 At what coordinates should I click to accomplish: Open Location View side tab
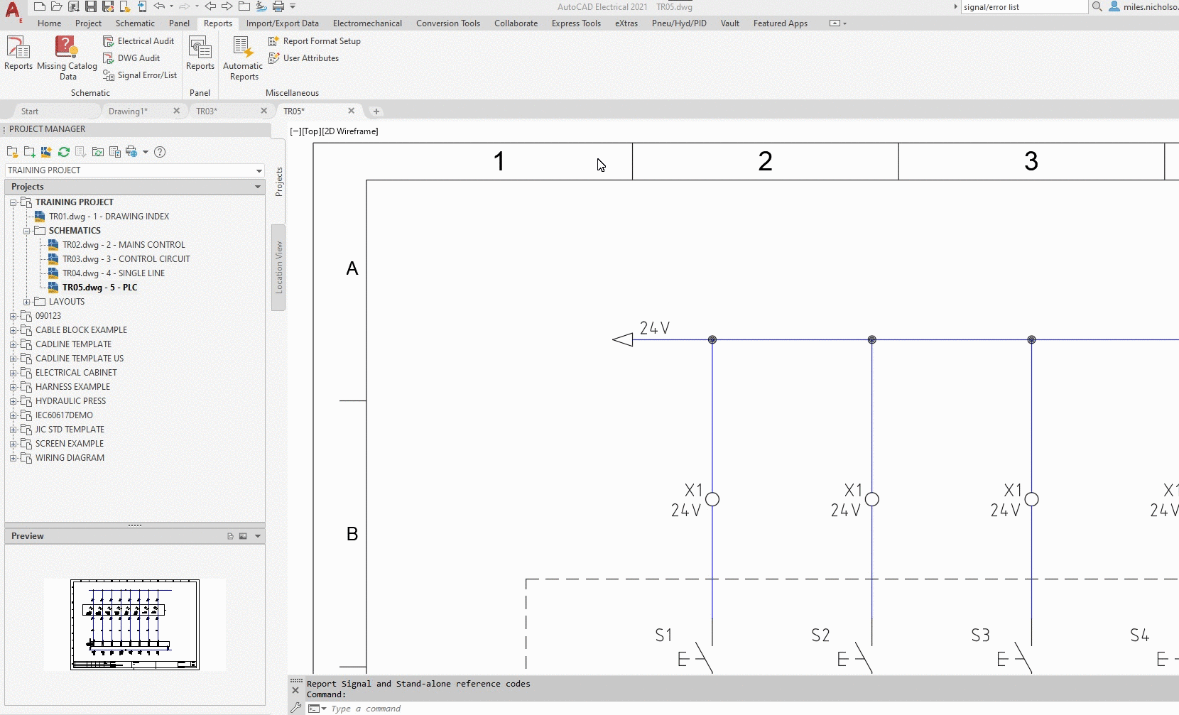[x=278, y=268]
